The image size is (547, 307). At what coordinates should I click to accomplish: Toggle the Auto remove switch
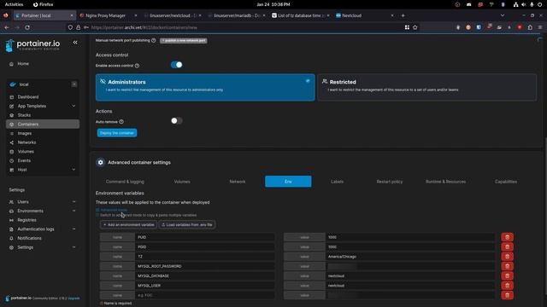tap(177, 121)
